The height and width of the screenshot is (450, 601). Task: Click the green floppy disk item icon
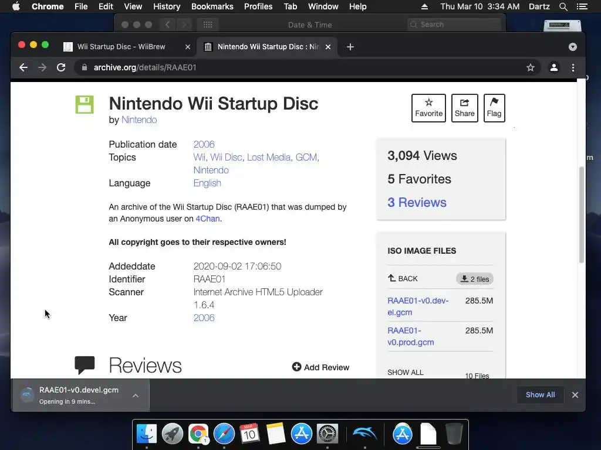click(x=85, y=104)
